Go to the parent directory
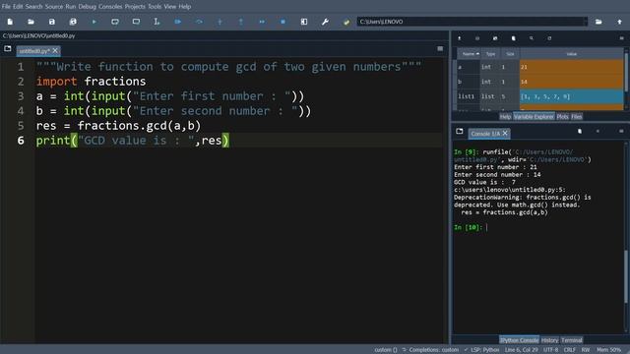Image resolution: width=630 pixels, height=354 pixels. [619, 22]
